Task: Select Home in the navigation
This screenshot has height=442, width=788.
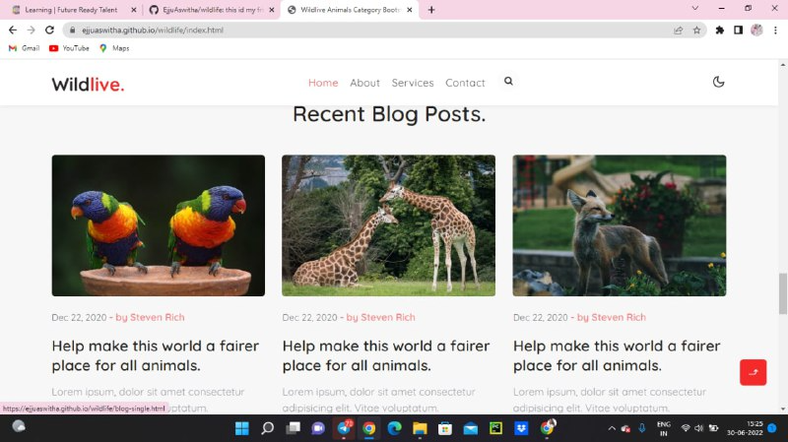Action: pos(323,83)
